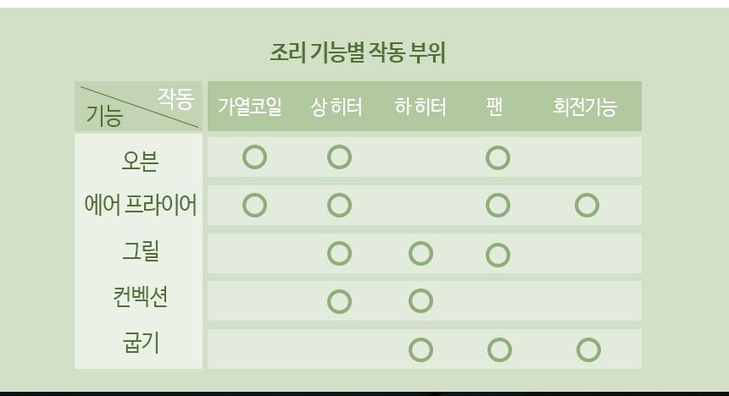Select the 컨벡션 row 하 히터 circle

[x=420, y=300]
